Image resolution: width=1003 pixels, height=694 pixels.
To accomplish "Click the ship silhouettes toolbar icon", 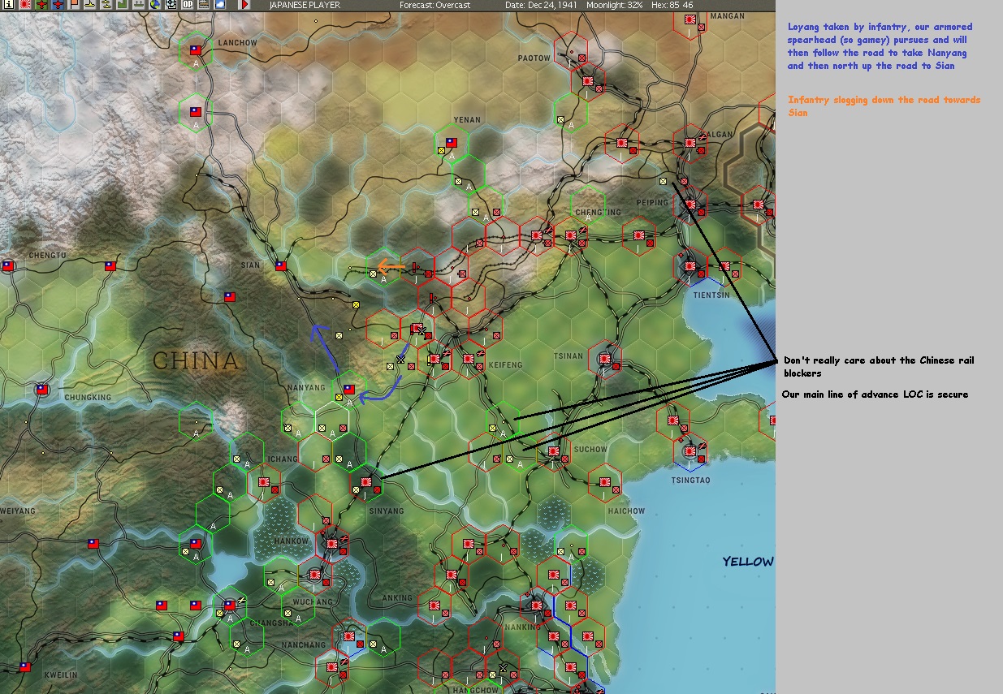I will (139, 4).
